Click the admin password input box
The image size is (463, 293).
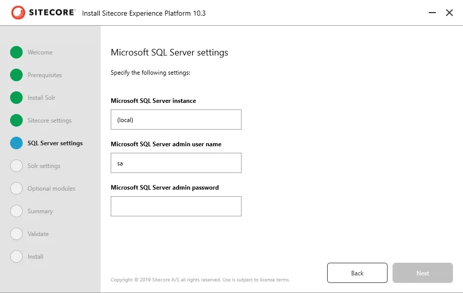pyautogui.click(x=176, y=206)
